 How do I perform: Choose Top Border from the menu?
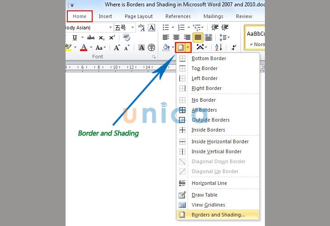[217, 68]
